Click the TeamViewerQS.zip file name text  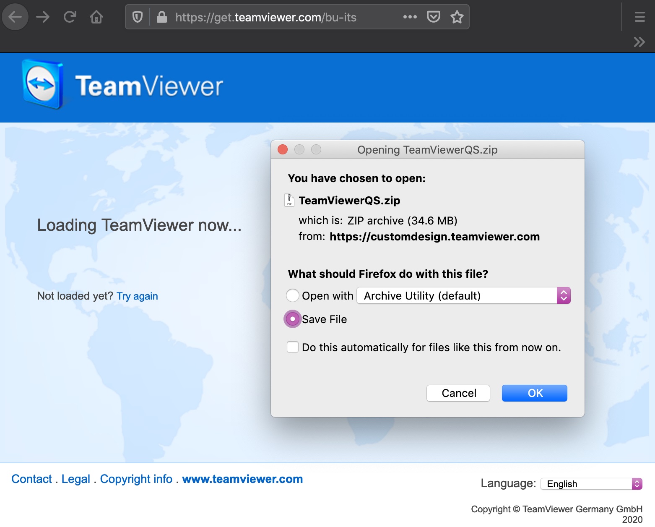[349, 201]
